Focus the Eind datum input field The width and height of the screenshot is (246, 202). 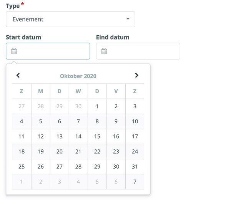138,51
